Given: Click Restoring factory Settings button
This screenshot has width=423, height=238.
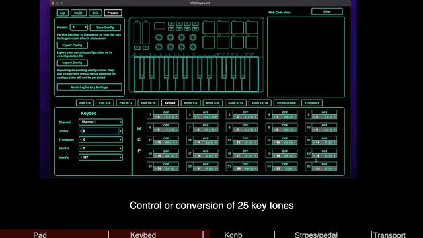Looking at the screenshot, I should [x=89, y=87].
